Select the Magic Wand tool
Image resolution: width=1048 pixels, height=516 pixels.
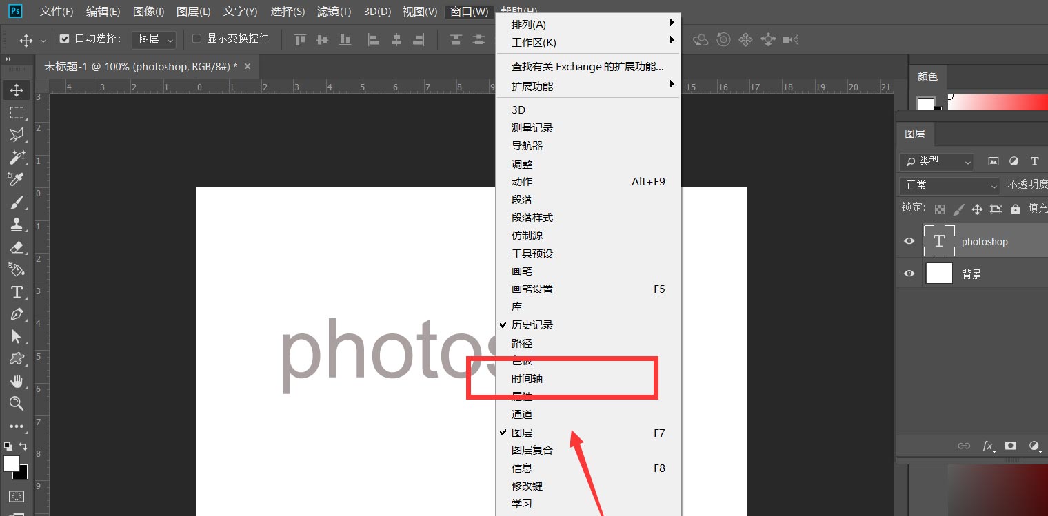[17, 157]
